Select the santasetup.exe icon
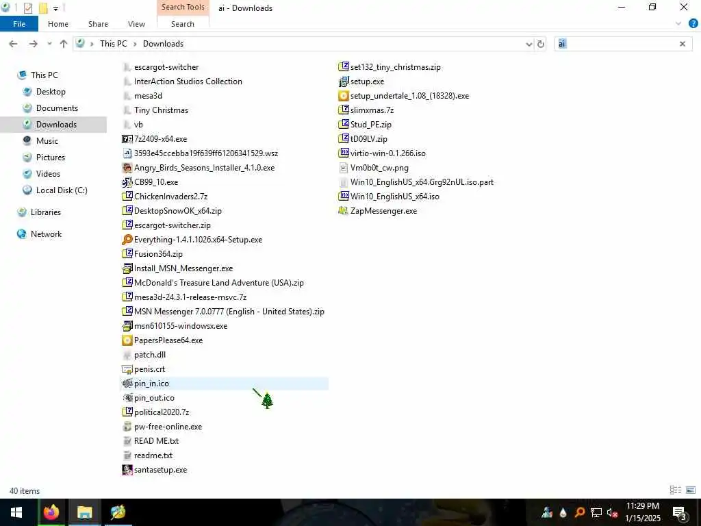 tap(127, 470)
